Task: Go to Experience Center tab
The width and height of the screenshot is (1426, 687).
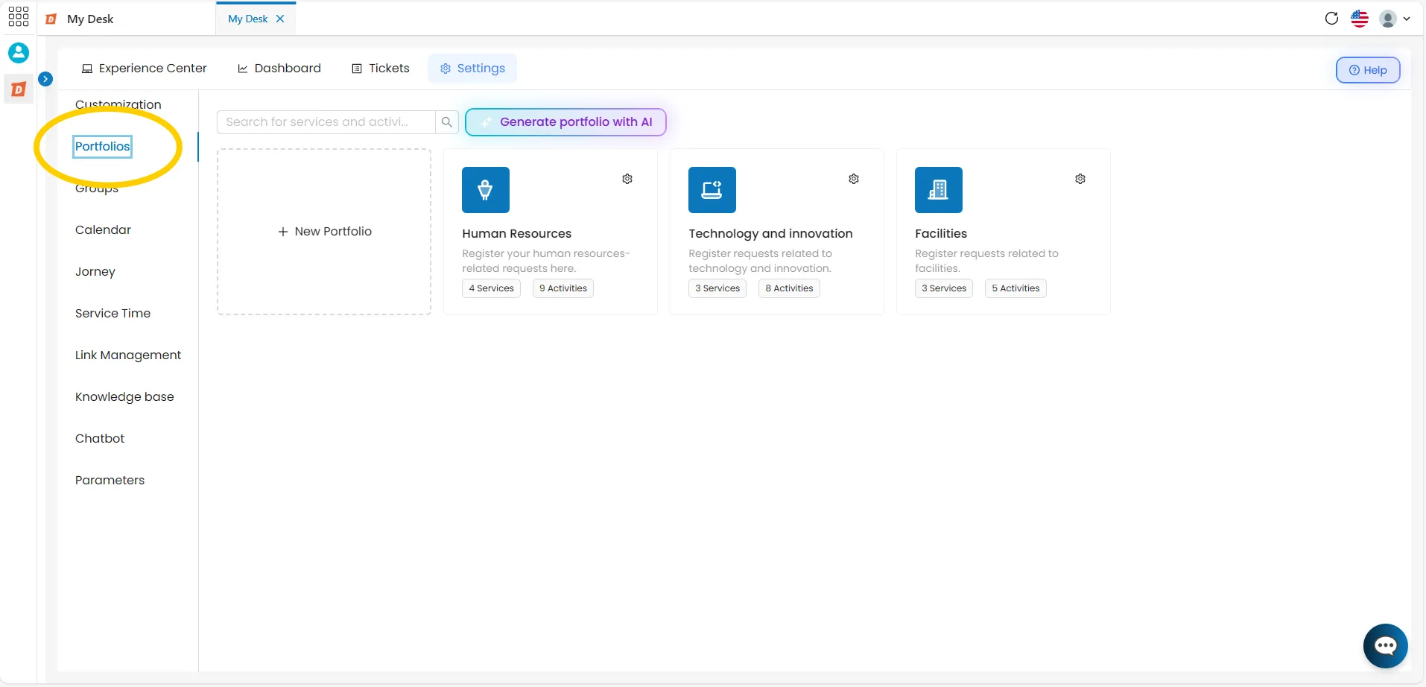Action: tap(145, 69)
